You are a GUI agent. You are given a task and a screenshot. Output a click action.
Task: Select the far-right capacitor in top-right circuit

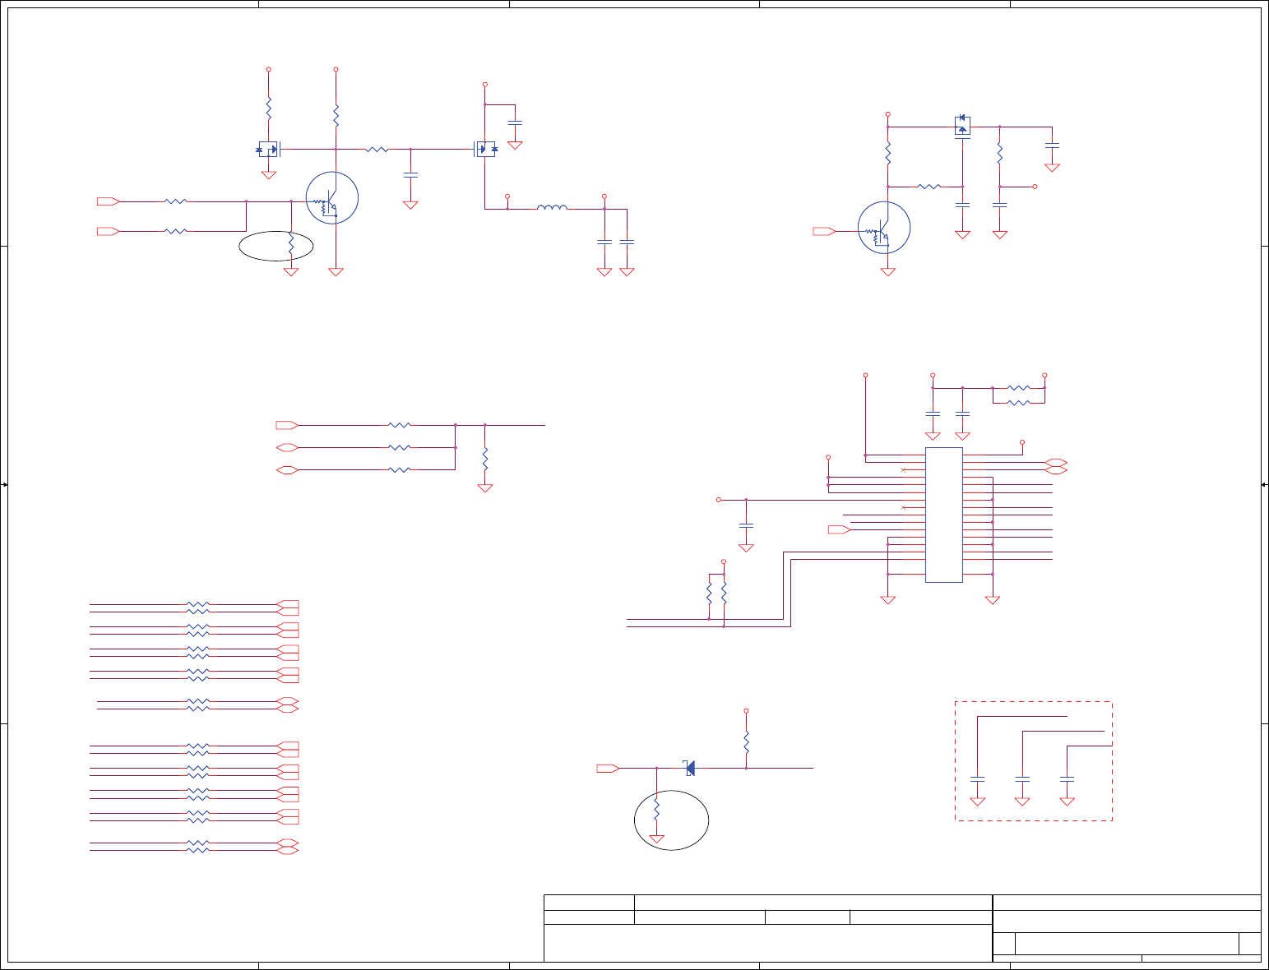pos(1052,145)
